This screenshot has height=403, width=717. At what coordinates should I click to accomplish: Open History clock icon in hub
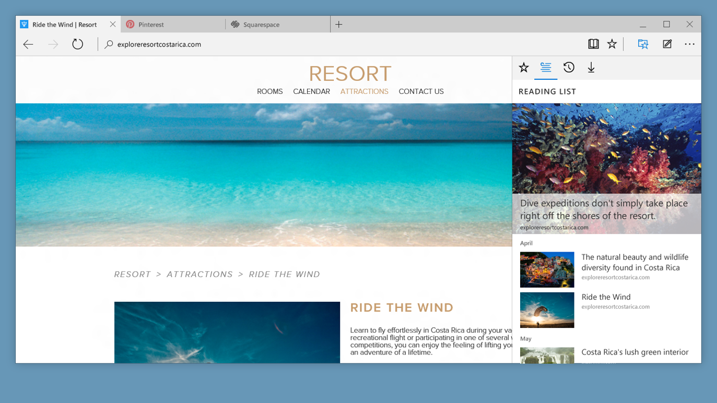click(569, 67)
